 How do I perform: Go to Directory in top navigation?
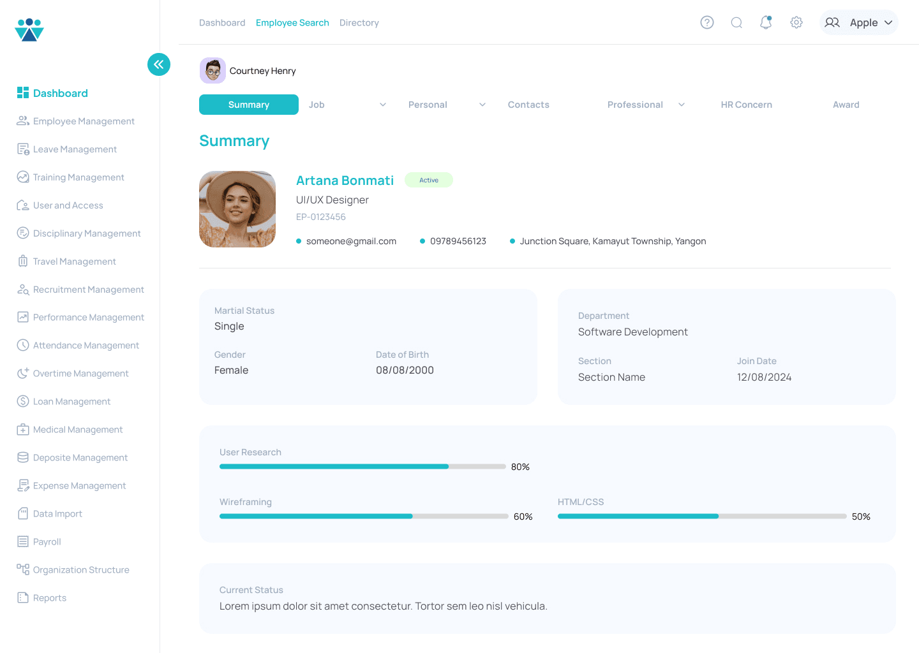tap(359, 23)
